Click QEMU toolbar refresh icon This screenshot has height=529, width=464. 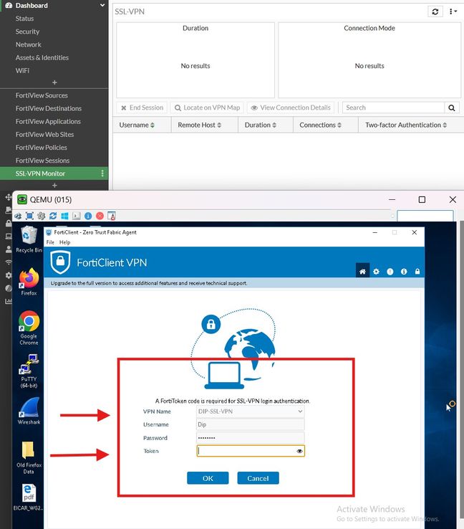(x=53, y=216)
